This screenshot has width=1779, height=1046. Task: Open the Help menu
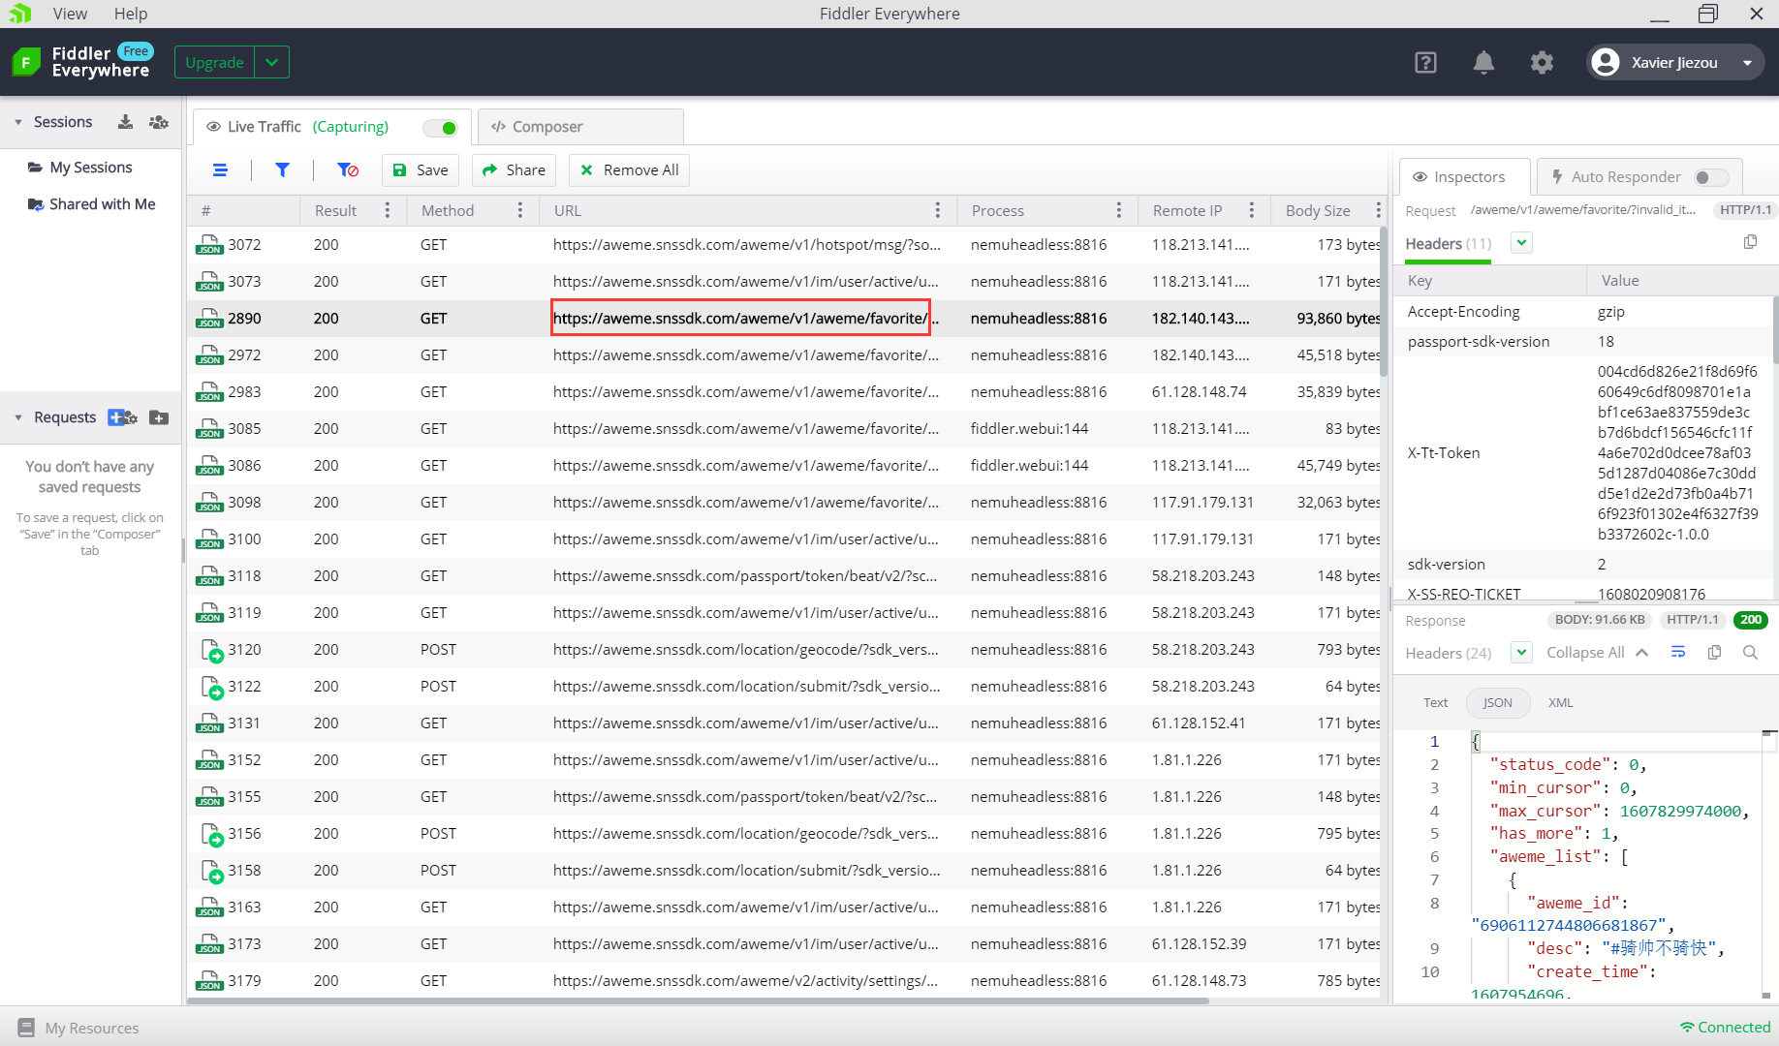pos(131,14)
